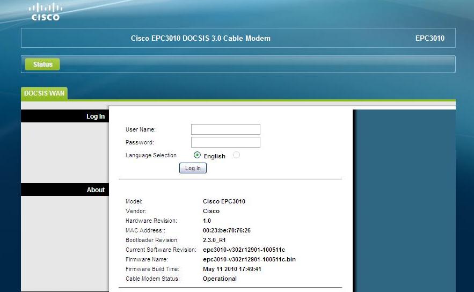The image size is (474, 292).
Task: Click the Cisco logo
Action: [46, 12]
